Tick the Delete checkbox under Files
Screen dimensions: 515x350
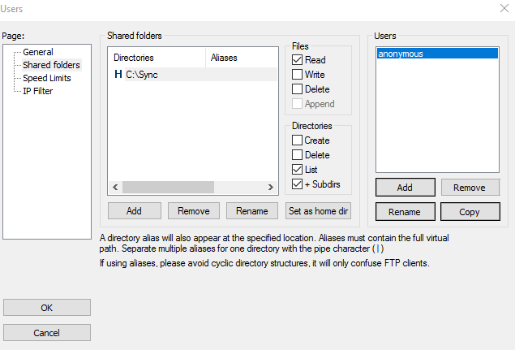pyautogui.click(x=298, y=89)
